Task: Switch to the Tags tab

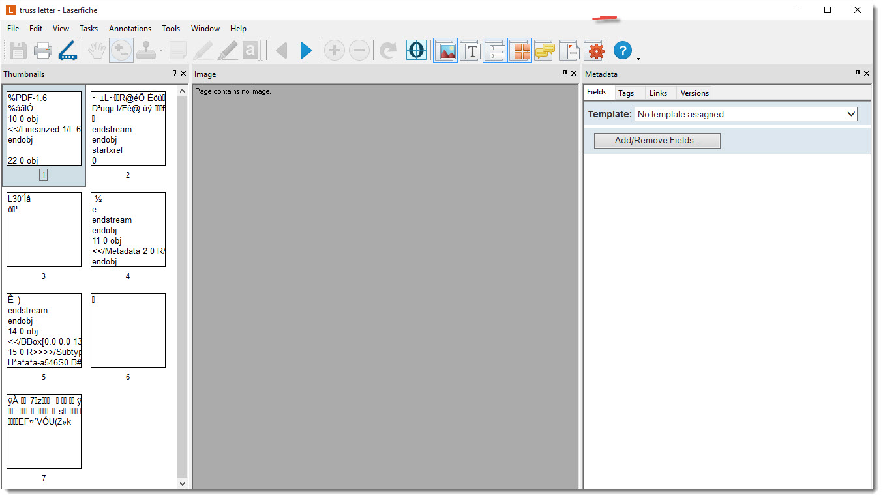Action: (626, 93)
